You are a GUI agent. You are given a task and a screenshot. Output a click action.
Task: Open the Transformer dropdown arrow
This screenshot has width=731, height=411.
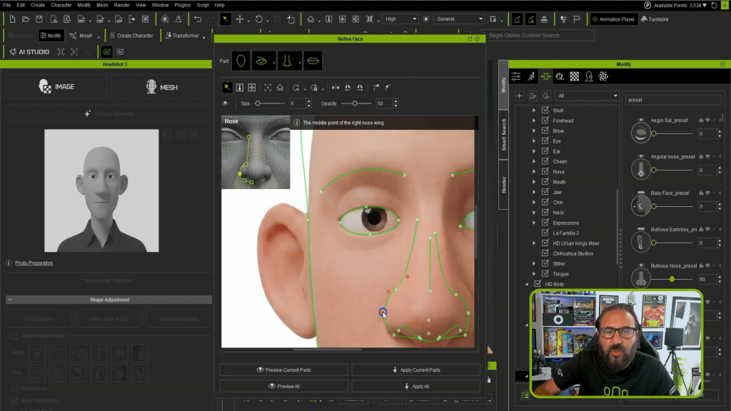coord(203,36)
